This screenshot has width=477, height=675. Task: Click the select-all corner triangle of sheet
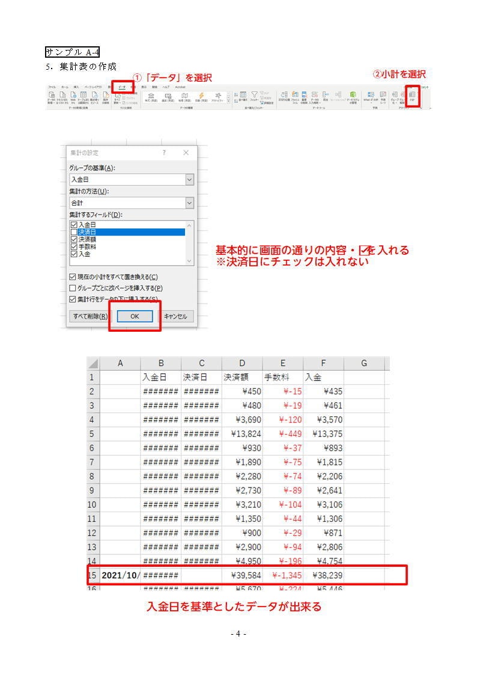pos(93,363)
